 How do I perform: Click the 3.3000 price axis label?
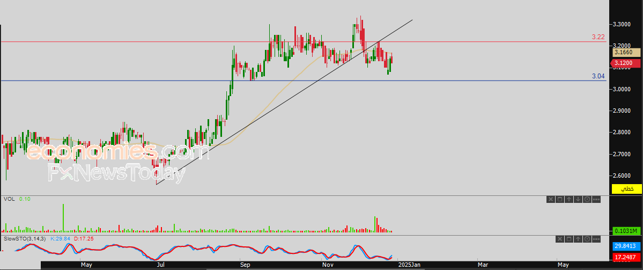[622, 24]
